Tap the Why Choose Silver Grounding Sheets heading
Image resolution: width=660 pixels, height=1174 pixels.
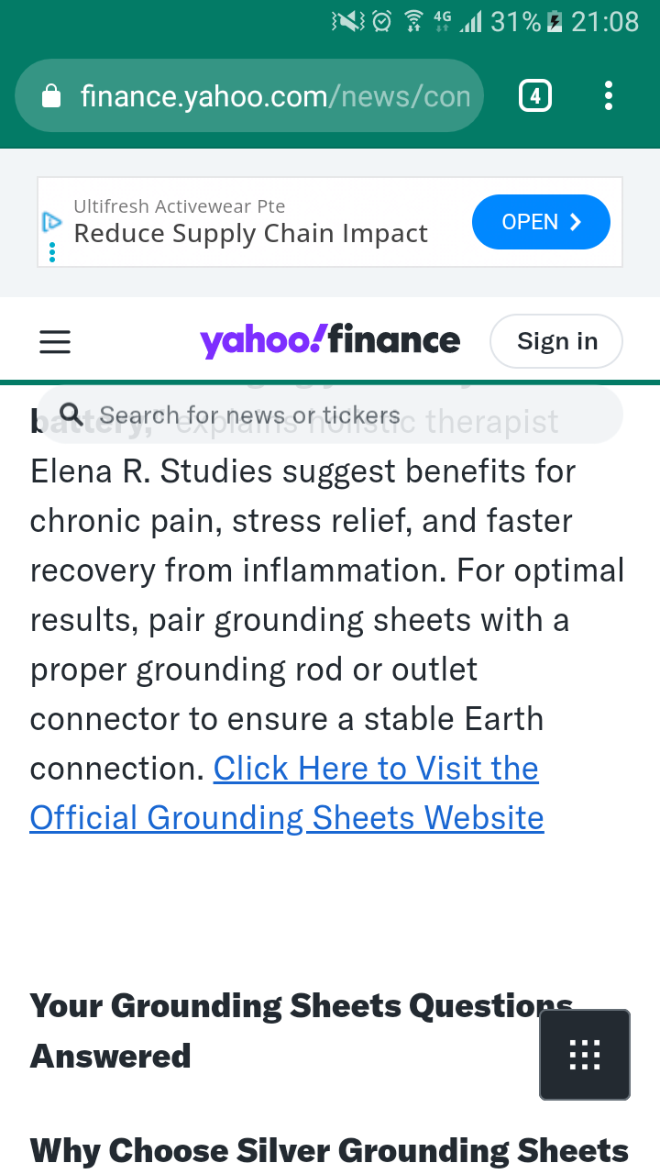coord(329,1150)
